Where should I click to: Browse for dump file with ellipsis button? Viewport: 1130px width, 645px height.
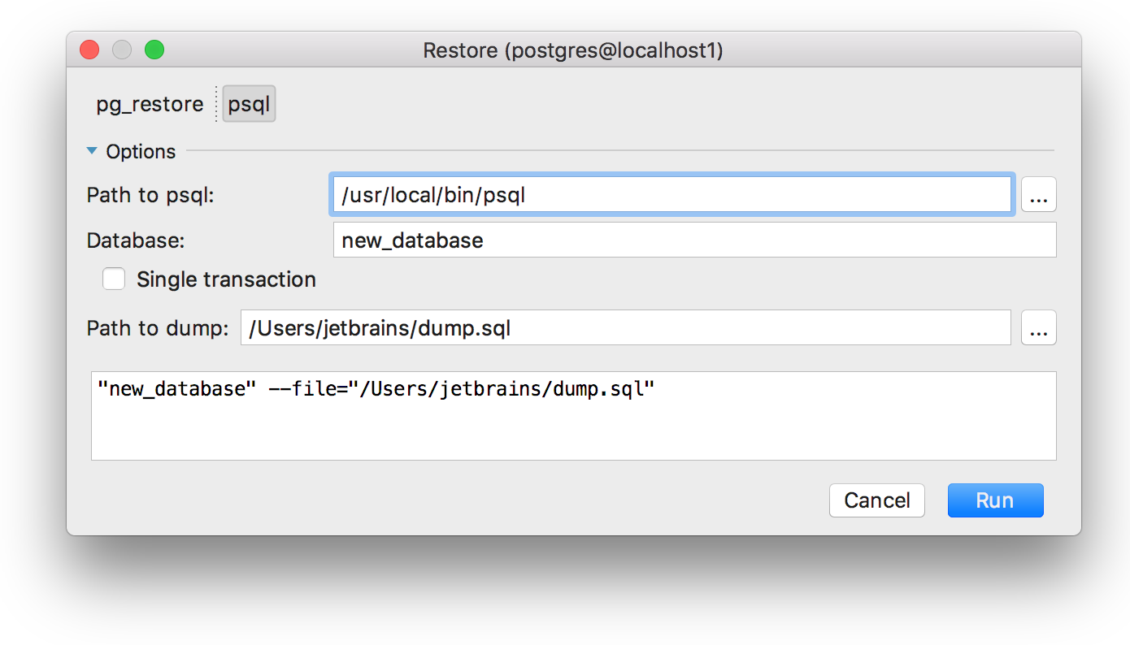pos(1038,328)
